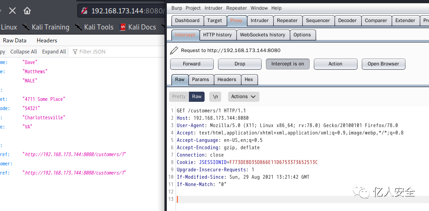Image resolution: width=429 pixels, height=211 pixels.
Task: Open the Headers tab in browser JSON viewer
Action: pyautogui.click(x=47, y=41)
